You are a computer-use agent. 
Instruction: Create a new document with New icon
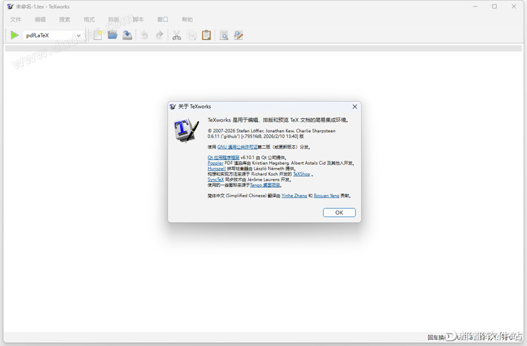pos(98,35)
